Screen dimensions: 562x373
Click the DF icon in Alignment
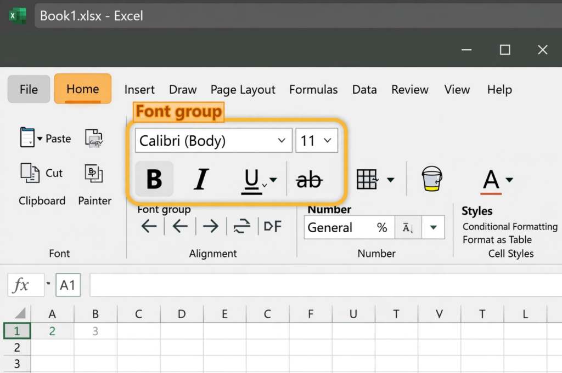tap(273, 226)
